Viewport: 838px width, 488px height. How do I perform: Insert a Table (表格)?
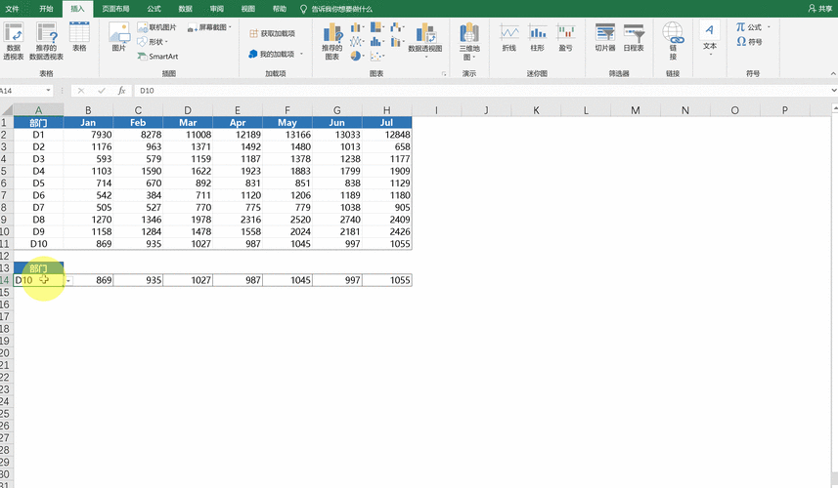[79, 37]
